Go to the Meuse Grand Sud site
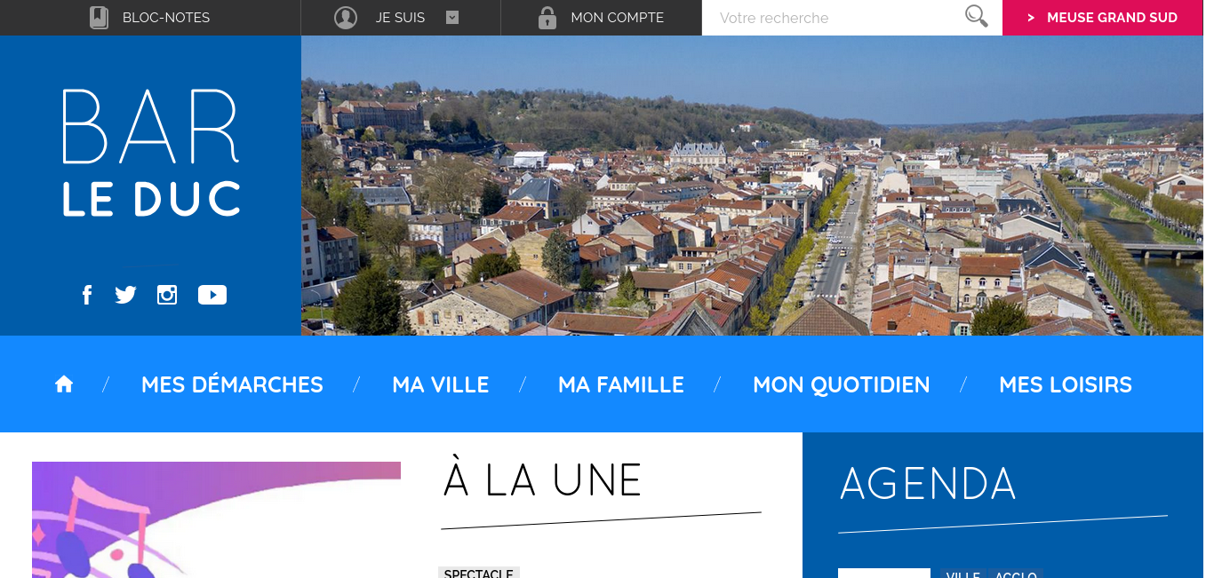 tap(1103, 18)
